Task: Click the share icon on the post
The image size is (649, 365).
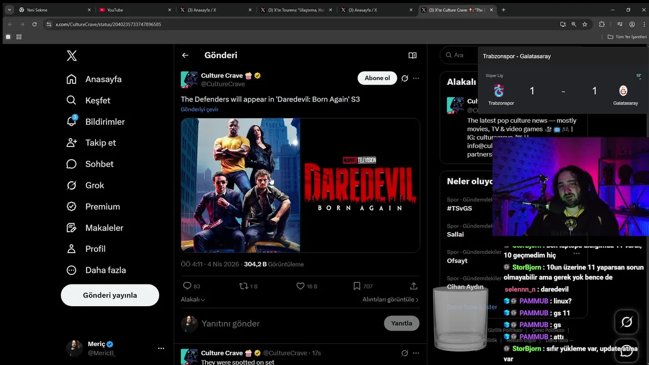Action: coord(414,286)
